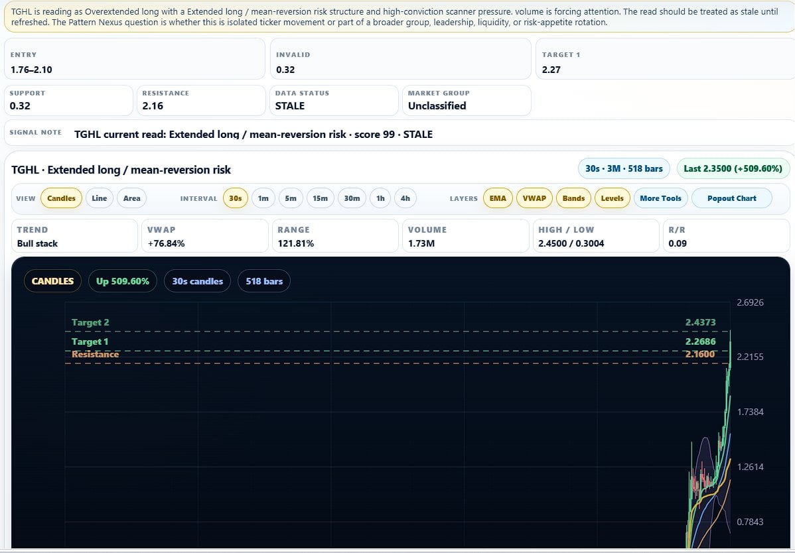Click the Resistance card value 2.16
The image size is (795, 553).
tap(153, 106)
